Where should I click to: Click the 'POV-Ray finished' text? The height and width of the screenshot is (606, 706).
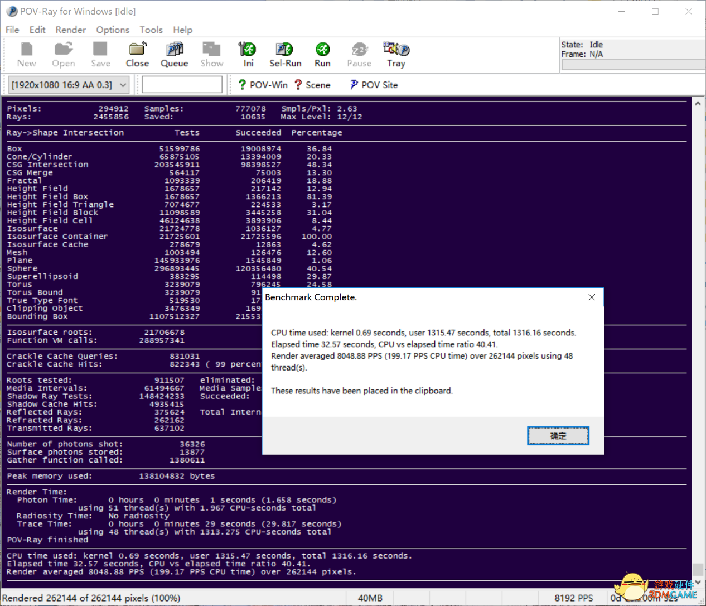point(47,540)
